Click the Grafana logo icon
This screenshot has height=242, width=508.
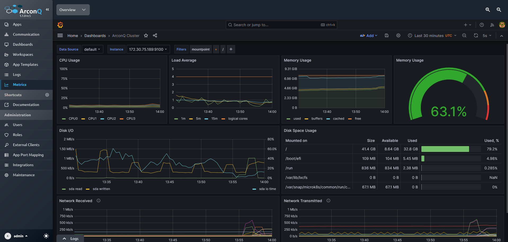tap(60, 25)
